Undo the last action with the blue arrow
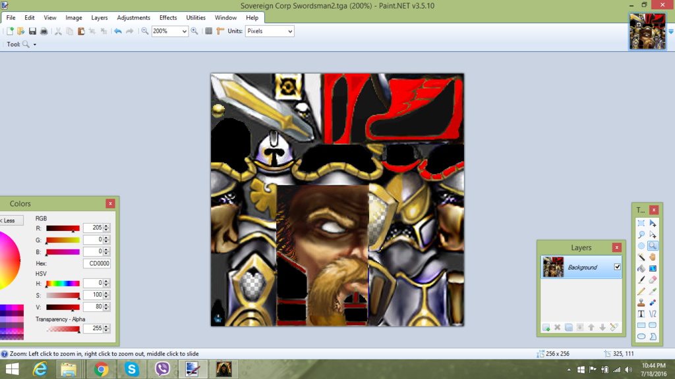 coord(117,31)
